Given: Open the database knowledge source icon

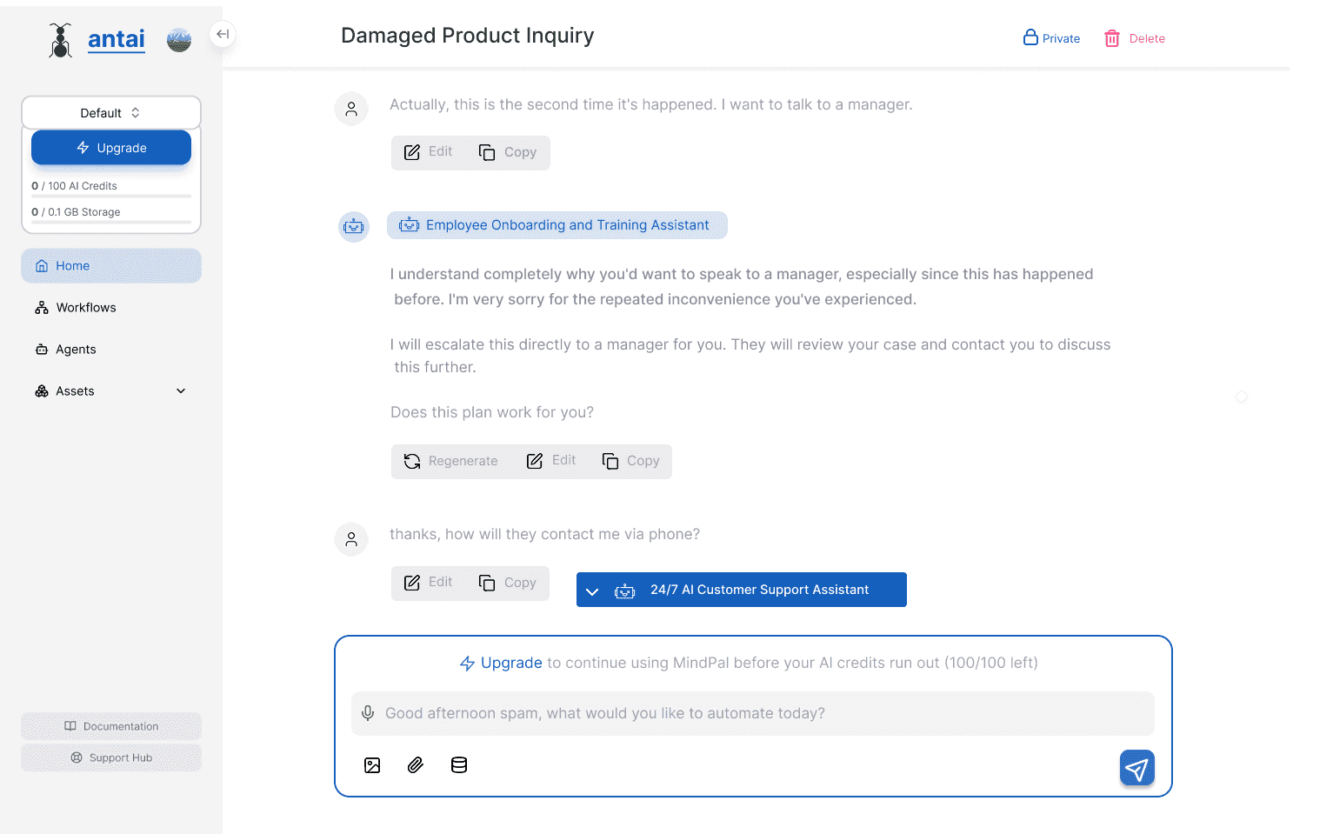Looking at the screenshot, I should click(x=459, y=765).
